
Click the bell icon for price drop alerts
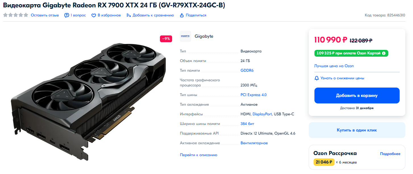tap(317, 78)
